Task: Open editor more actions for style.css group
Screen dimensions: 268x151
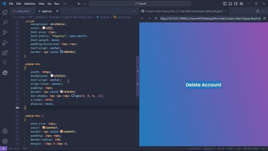Action: 134,11
